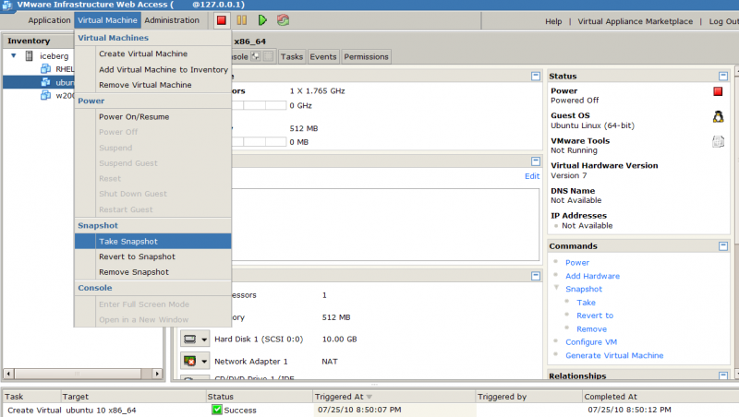The height and width of the screenshot is (417, 739).
Task: Click the VMware Tools status icon
Action: click(718, 141)
